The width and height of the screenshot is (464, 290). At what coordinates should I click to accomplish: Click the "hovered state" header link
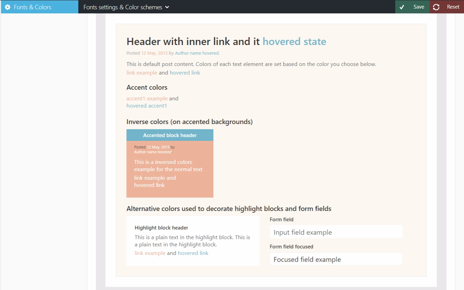click(294, 42)
